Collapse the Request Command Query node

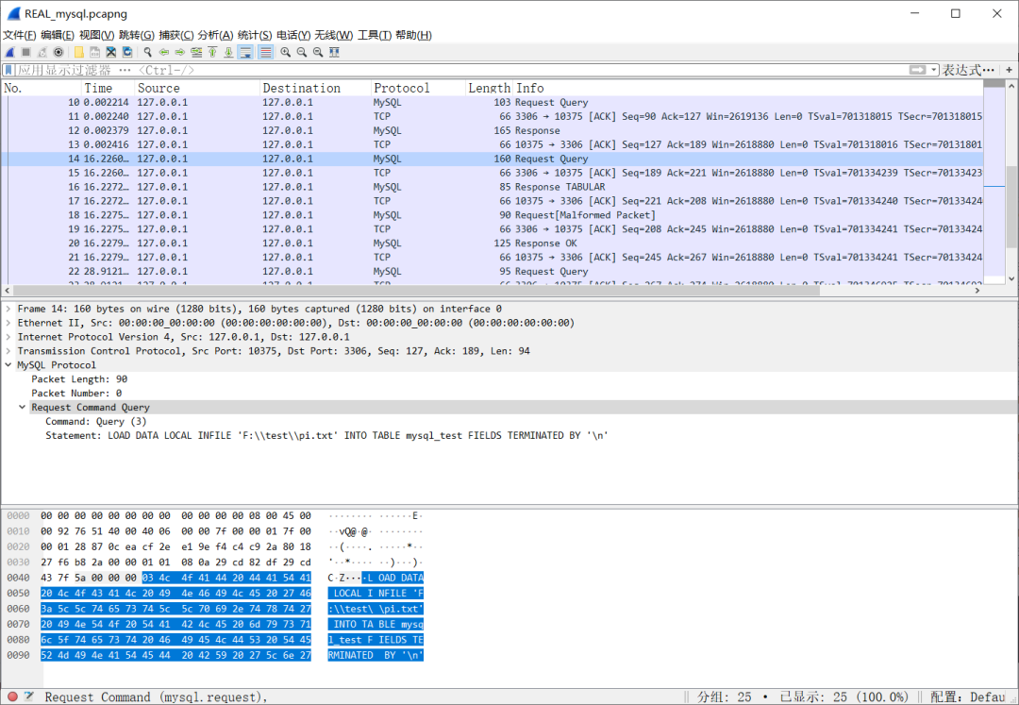coord(22,408)
